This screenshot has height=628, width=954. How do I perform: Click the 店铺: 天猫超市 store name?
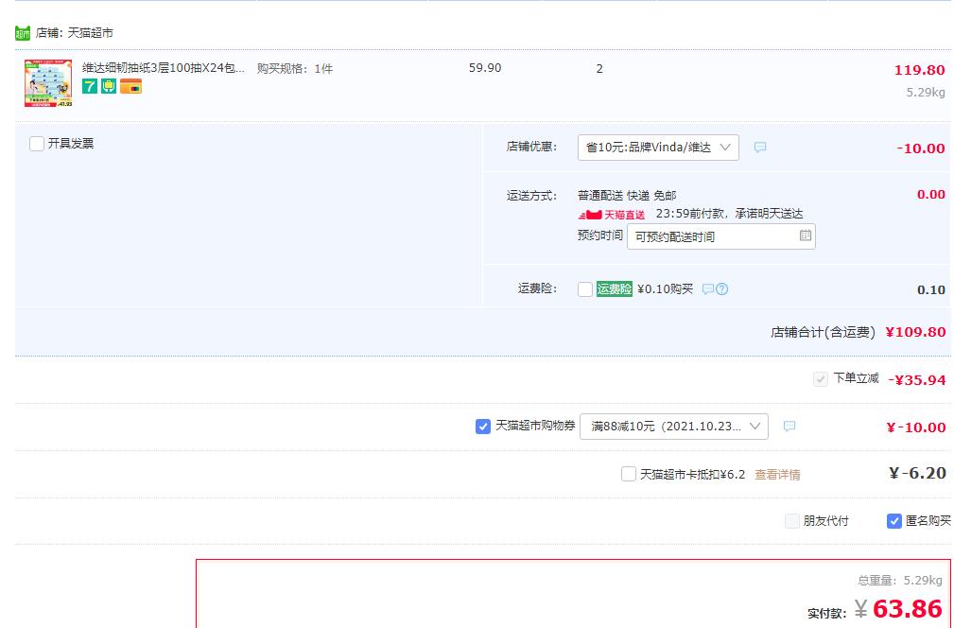click(x=75, y=33)
